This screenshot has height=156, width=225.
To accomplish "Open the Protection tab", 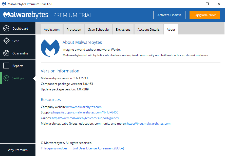I will 74,29.
